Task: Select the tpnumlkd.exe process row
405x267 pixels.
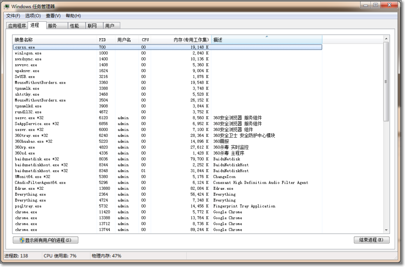Action: coord(167,106)
